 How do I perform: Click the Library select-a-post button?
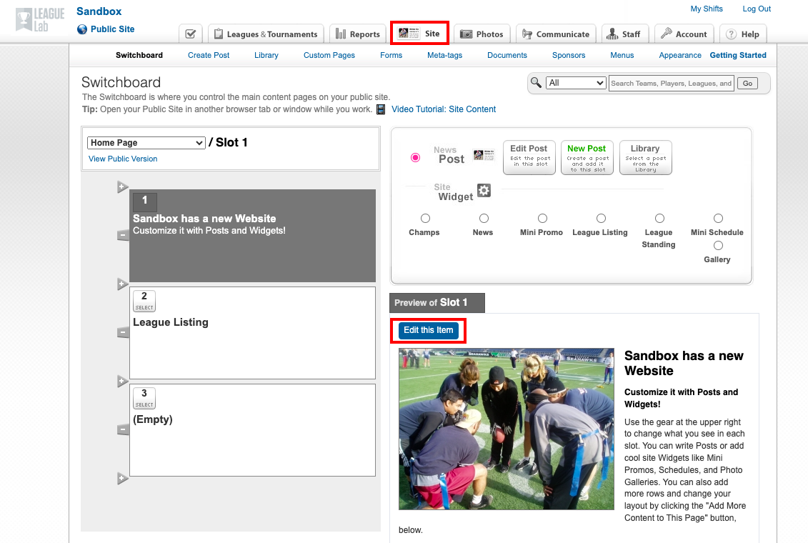pyautogui.click(x=646, y=157)
